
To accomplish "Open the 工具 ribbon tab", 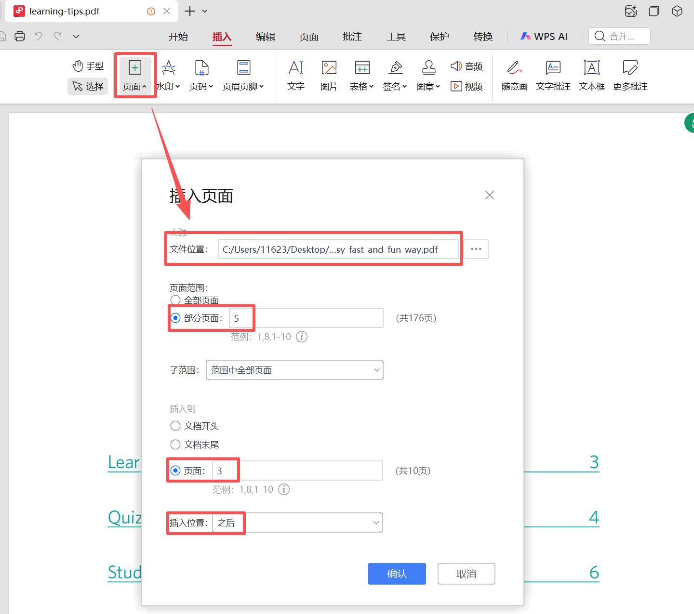I will coord(396,36).
